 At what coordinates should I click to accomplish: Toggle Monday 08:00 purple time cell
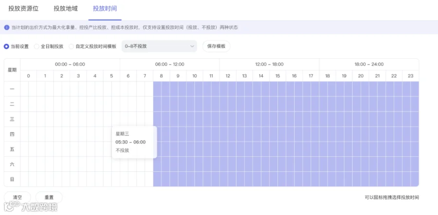click(x=157, y=89)
